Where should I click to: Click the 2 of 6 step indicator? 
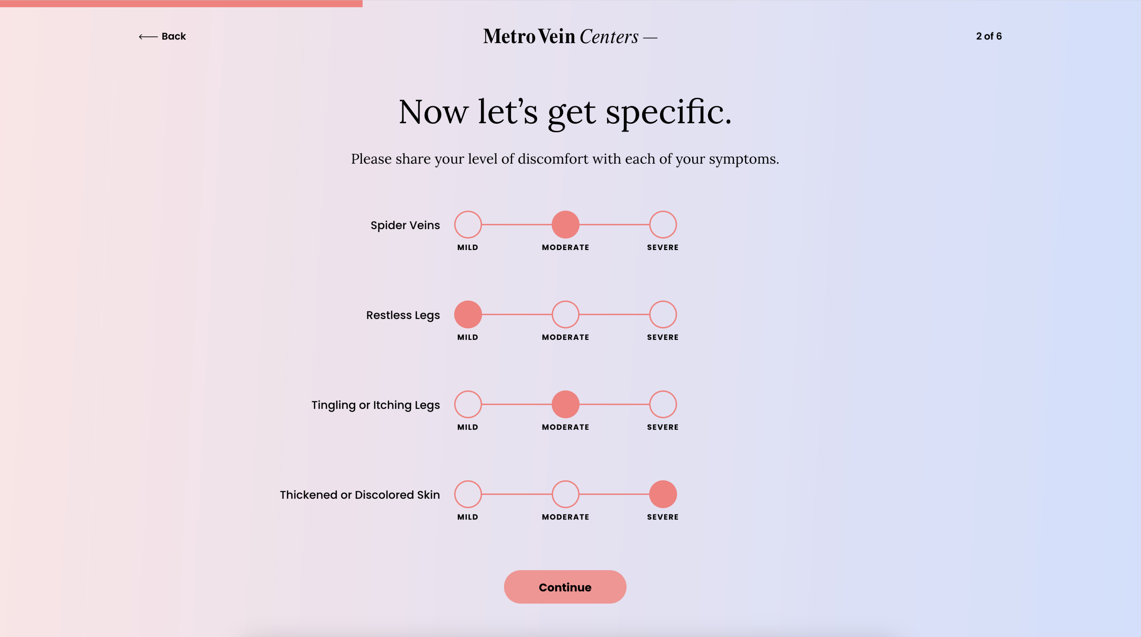point(989,36)
